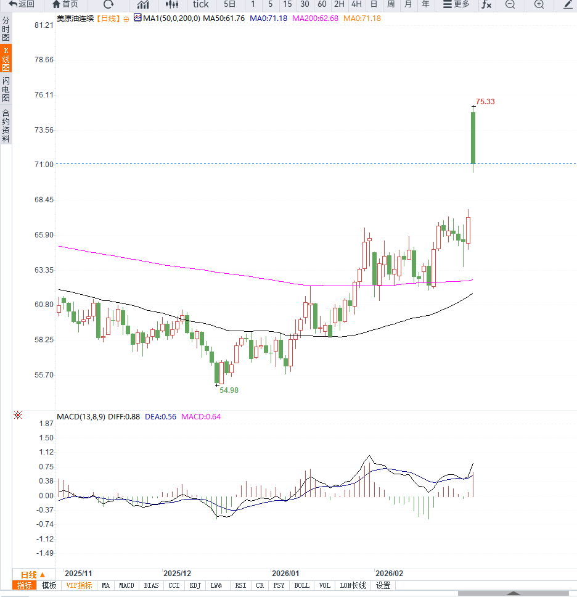Click the 2026/01 date axis label

pos(285,574)
